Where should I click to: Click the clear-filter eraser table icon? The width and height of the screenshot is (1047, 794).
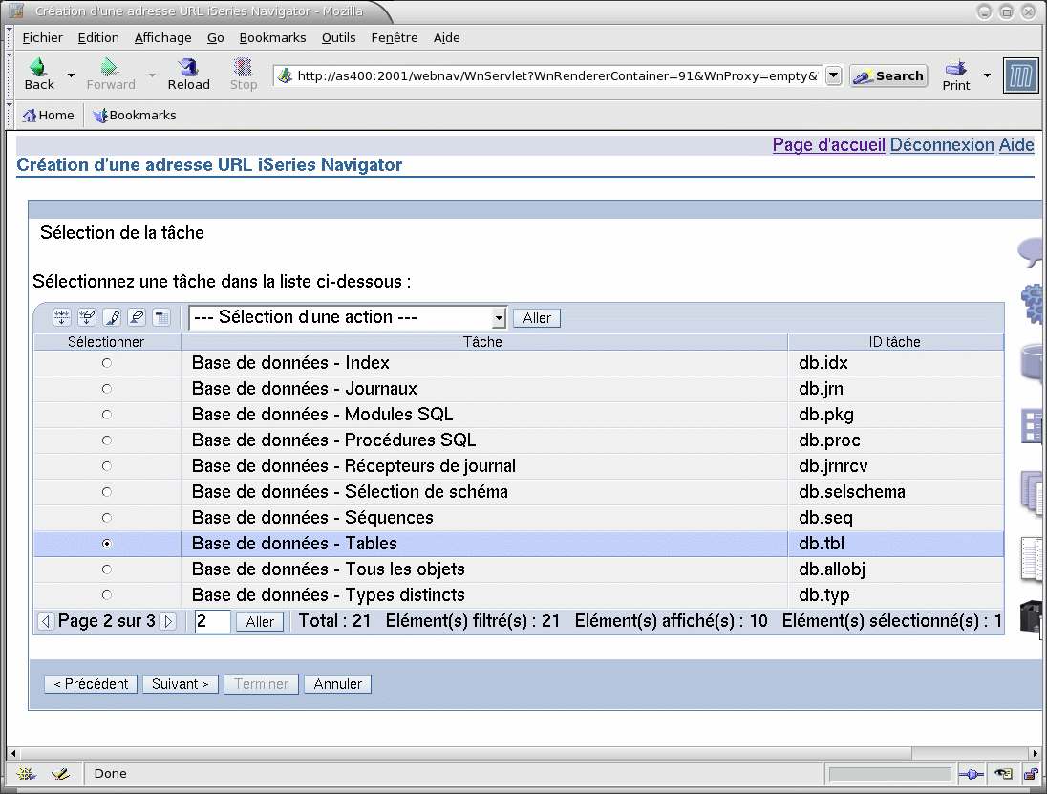click(x=137, y=317)
